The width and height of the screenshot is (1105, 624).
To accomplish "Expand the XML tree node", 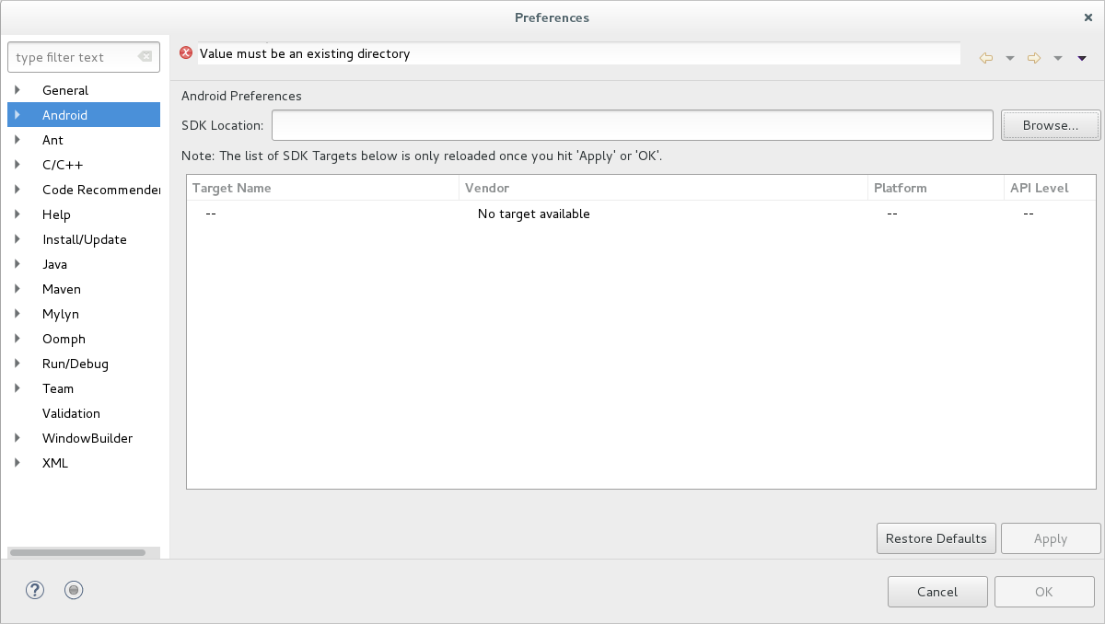I will [17, 463].
